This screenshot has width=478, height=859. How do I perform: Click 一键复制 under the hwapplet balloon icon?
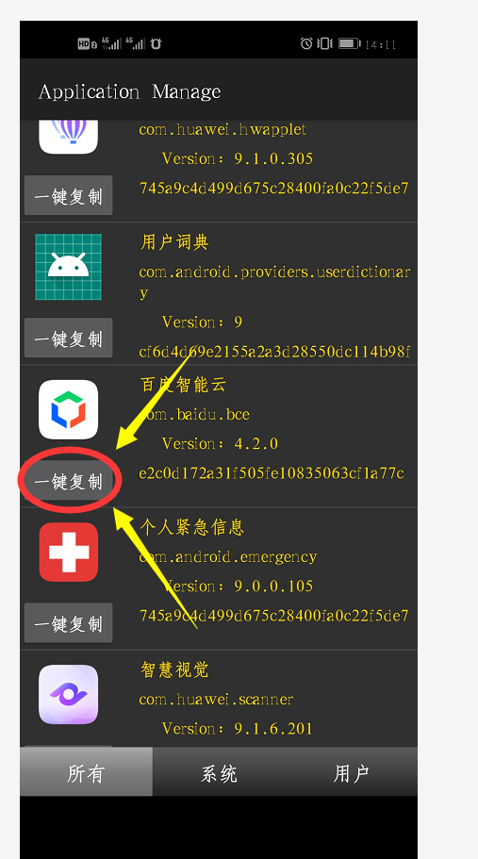pos(69,195)
